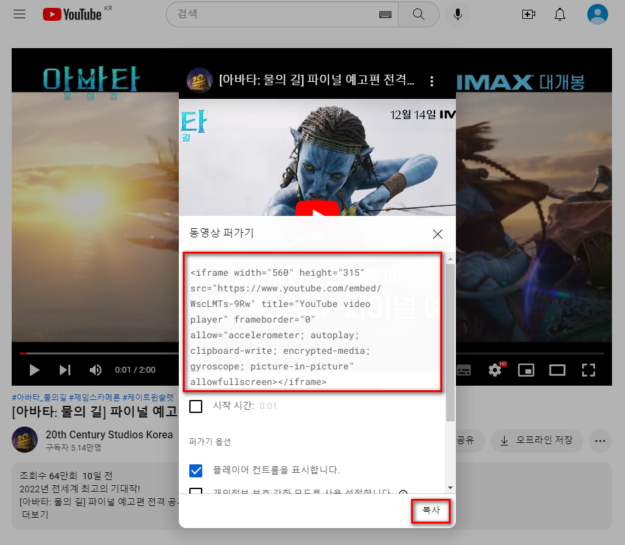This screenshot has width=625, height=545.
Task: Mute the player volume
Action: coord(96,370)
